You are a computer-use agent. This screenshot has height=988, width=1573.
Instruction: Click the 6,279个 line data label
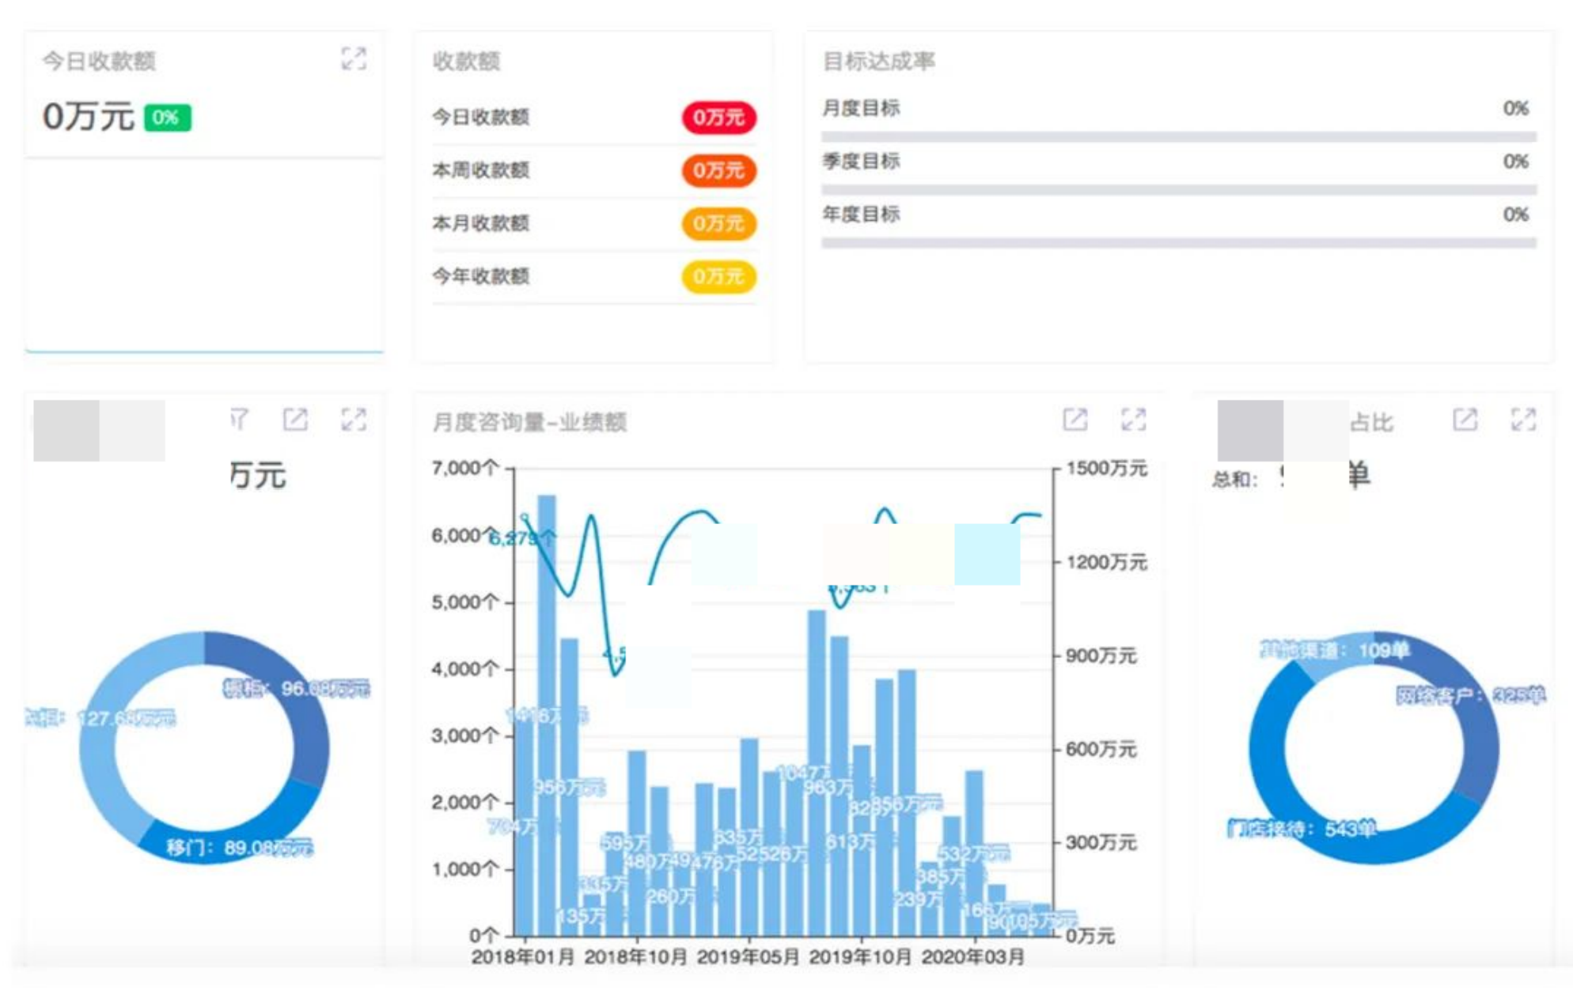tap(522, 539)
